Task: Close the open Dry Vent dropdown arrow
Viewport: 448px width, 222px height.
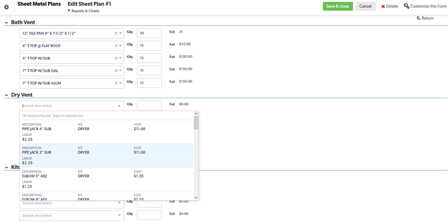Action: pos(119,106)
